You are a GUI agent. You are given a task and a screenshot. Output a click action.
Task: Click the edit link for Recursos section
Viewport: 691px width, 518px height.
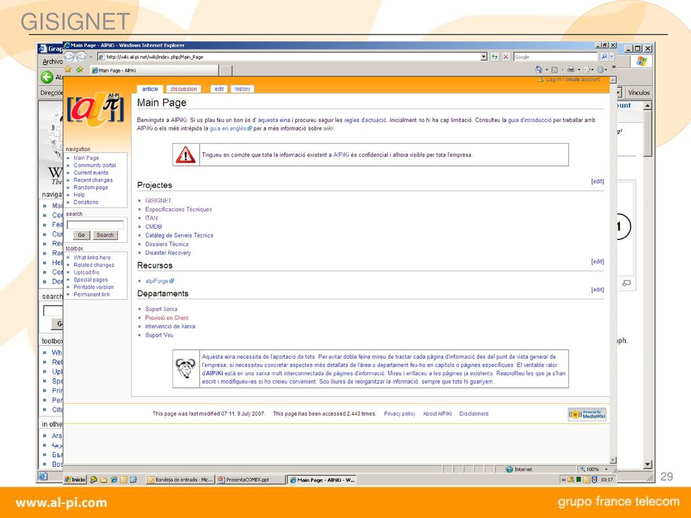point(597,261)
